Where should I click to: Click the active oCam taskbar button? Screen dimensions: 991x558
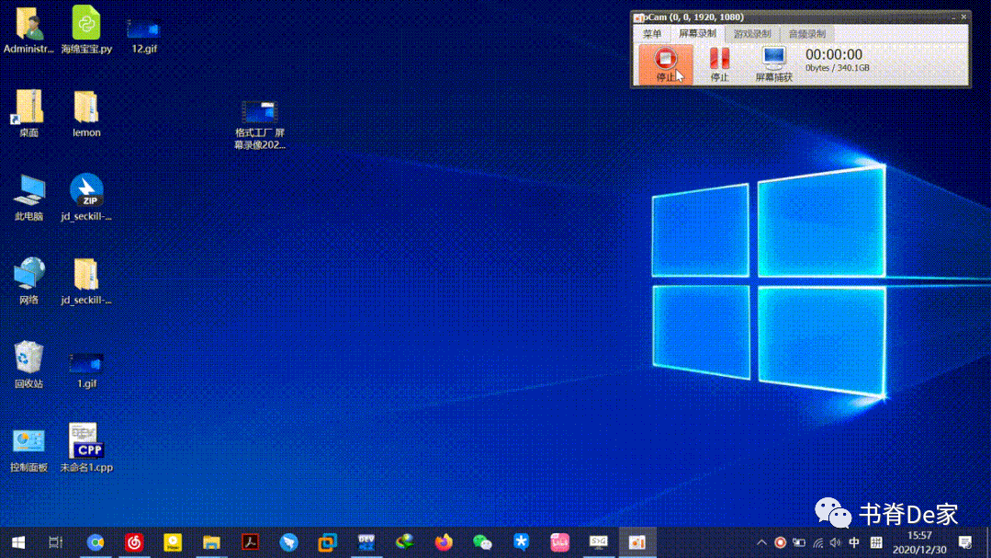[637, 542]
